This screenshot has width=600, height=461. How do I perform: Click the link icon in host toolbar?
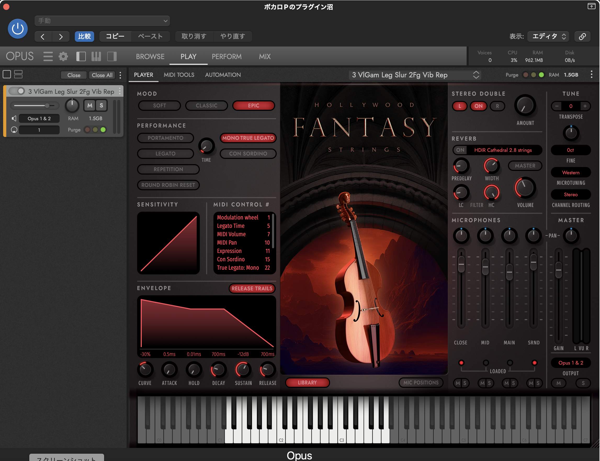click(582, 37)
